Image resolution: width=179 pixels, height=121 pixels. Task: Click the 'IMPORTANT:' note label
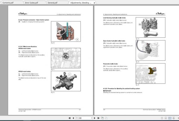coord(107,91)
